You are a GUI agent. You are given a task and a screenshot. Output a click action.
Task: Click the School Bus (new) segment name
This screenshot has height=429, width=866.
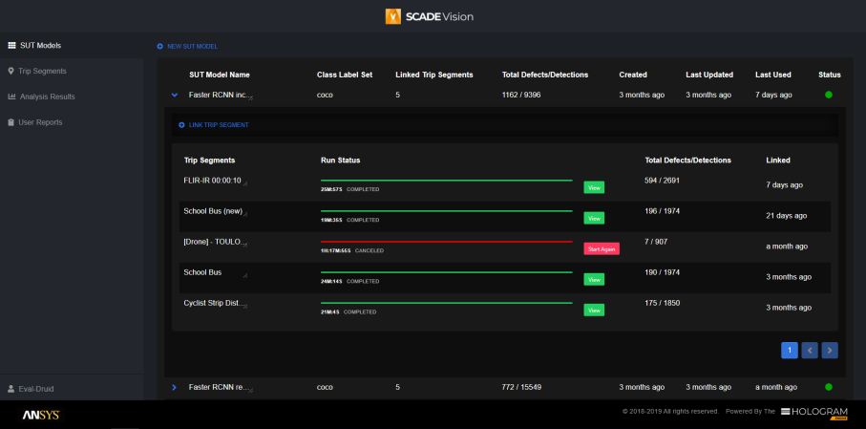212,211
